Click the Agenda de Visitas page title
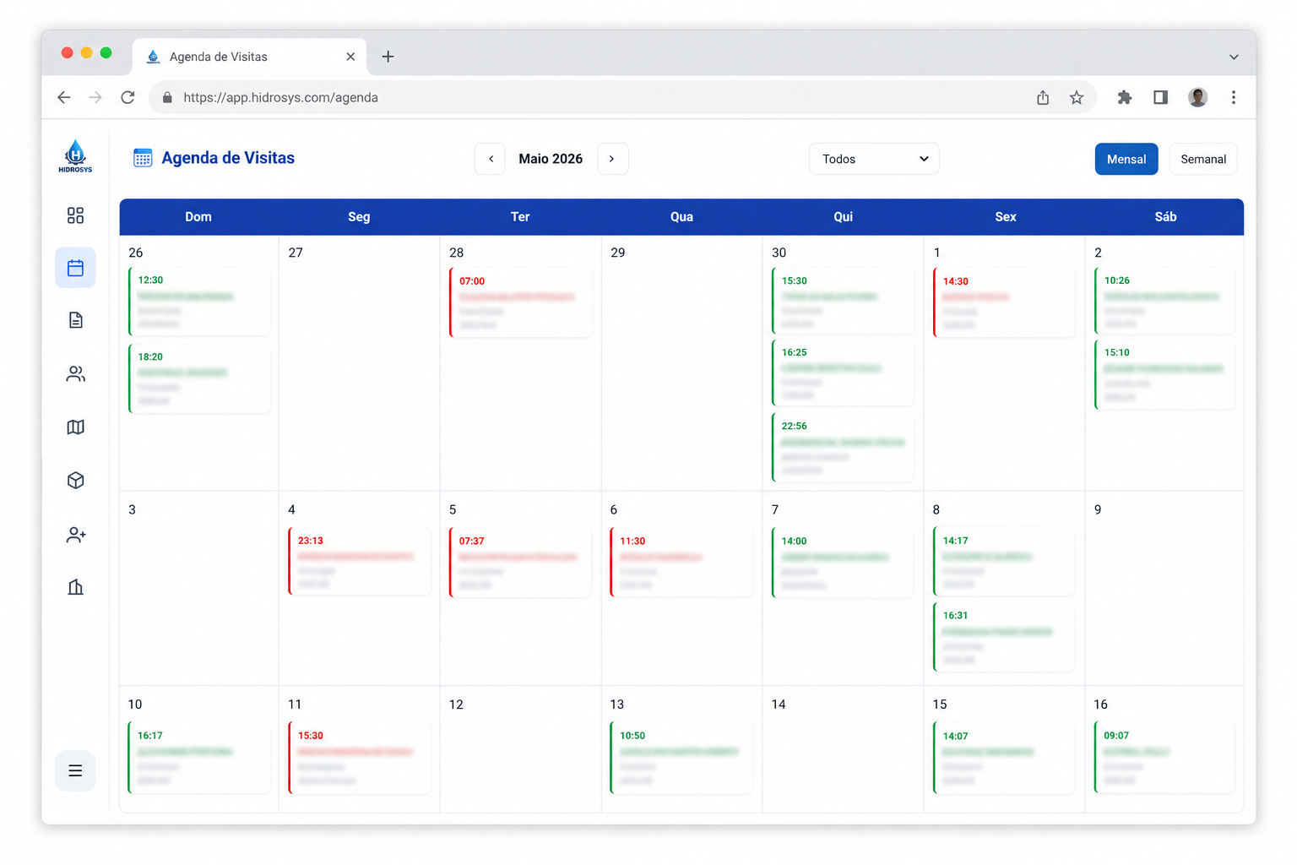This screenshot has width=1297, height=865. (x=228, y=158)
